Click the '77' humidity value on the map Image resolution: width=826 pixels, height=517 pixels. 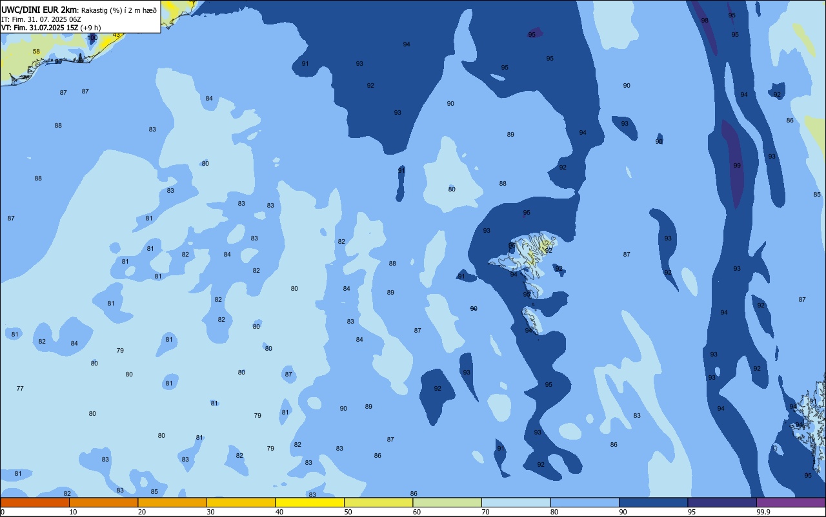click(20, 389)
